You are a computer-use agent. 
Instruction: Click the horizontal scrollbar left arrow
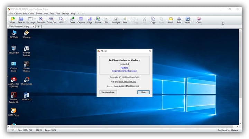point(9,127)
